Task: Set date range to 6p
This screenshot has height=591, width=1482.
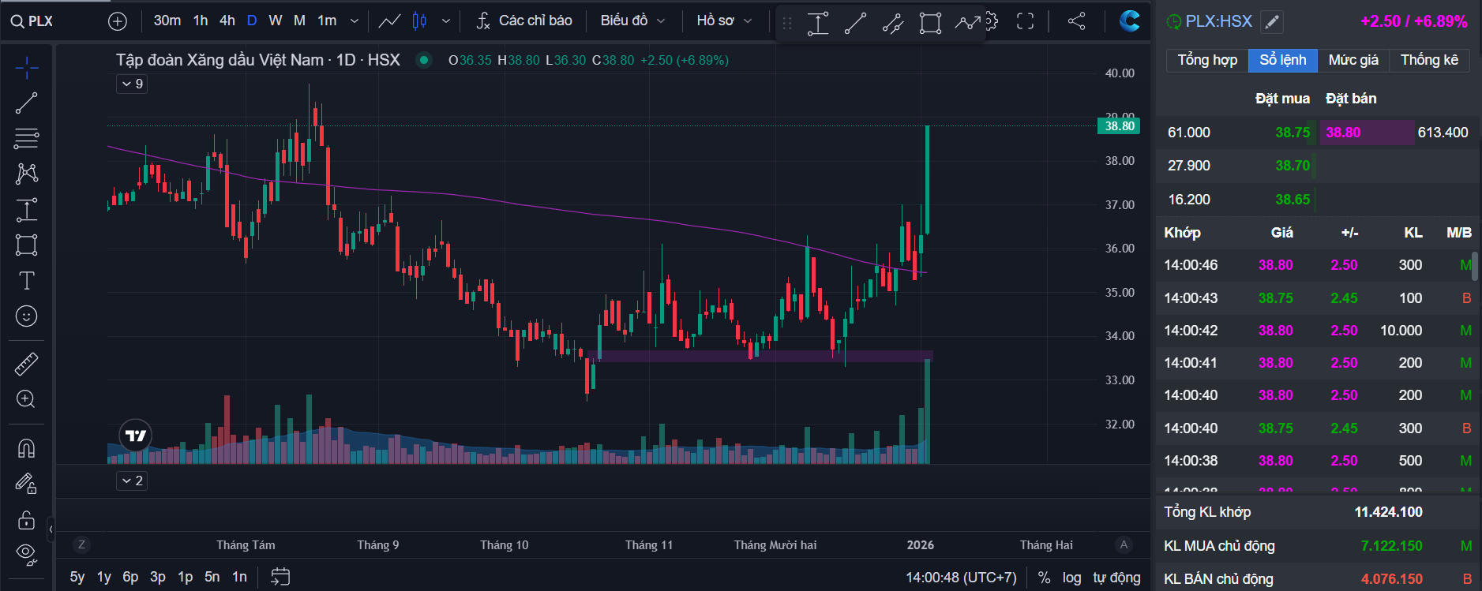Action: (x=130, y=577)
